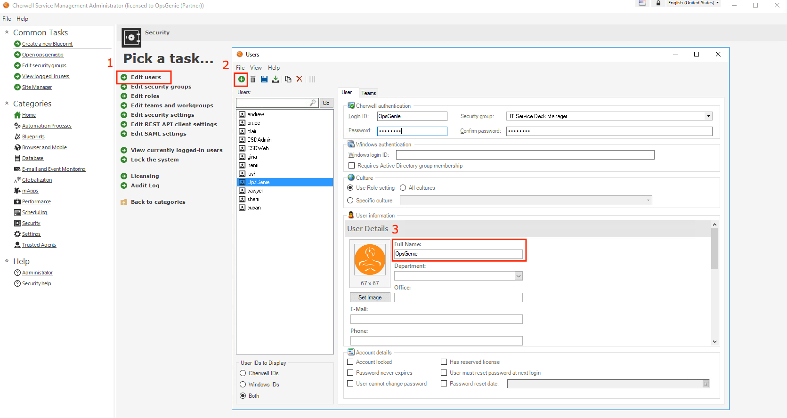Click the green Add new user icon
This screenshot has height=418, width=787.
tap(242, 79)
